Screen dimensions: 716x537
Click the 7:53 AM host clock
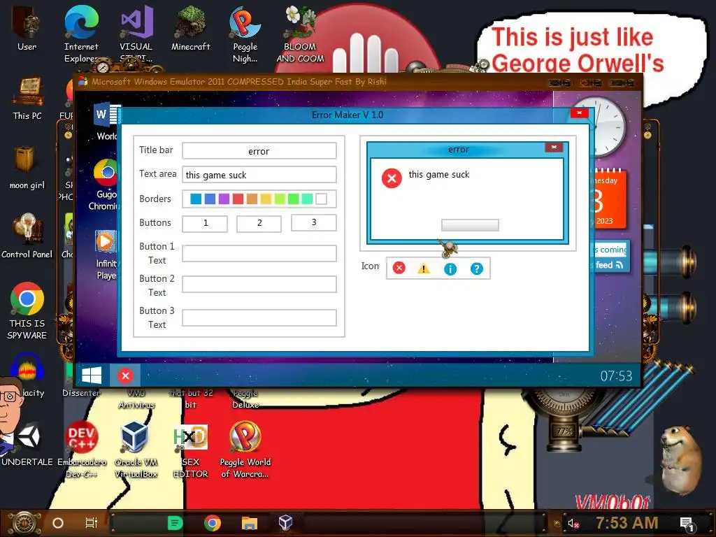[x=627, y=523]
